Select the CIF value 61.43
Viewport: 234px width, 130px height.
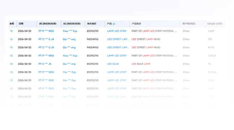[211, 48]
